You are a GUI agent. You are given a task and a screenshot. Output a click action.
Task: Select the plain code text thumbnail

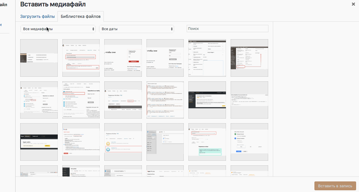[x=249, y=100]
